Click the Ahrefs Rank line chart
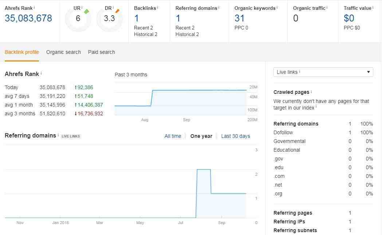 181,99
